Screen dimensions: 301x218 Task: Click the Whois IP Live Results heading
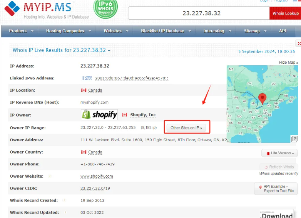click(x=61, y=50)
